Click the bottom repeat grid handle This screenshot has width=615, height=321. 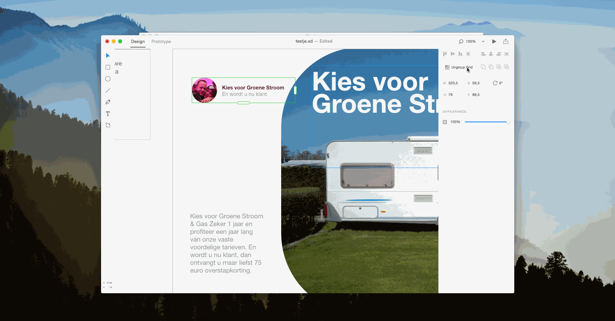(x=243, y=103)
